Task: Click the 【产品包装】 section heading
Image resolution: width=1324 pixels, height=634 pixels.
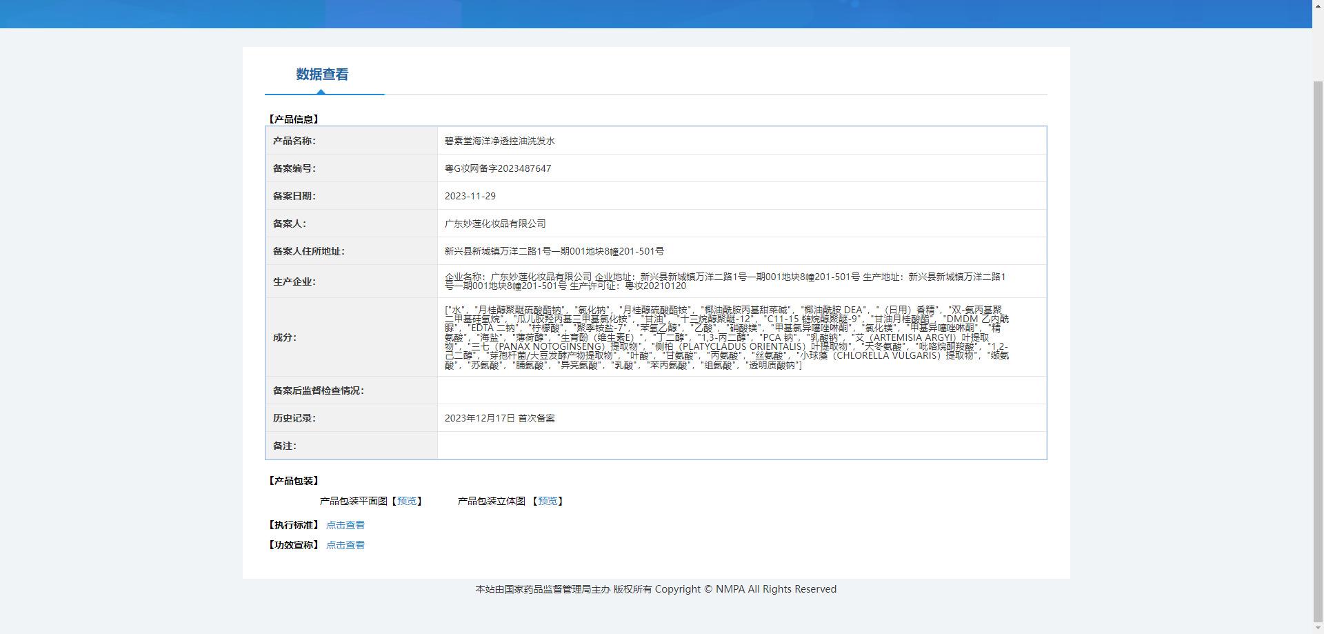Action: point(293,481)
